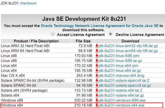Click the 94.16 MB file size cell
165x108 pixels.
click(84, 86)
